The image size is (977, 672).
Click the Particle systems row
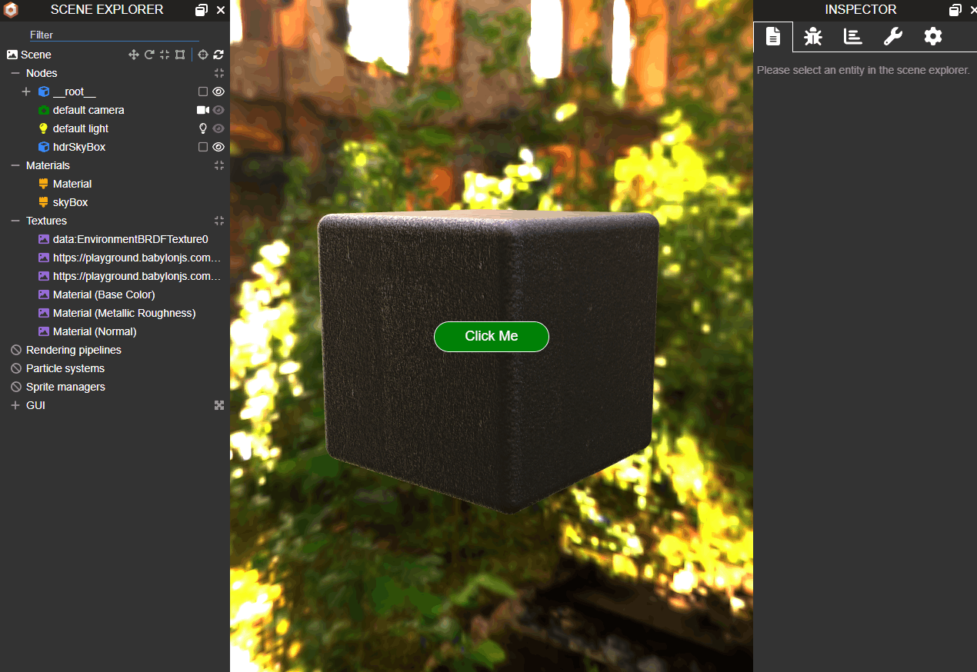pyautogui.click(x=65, y=368)
